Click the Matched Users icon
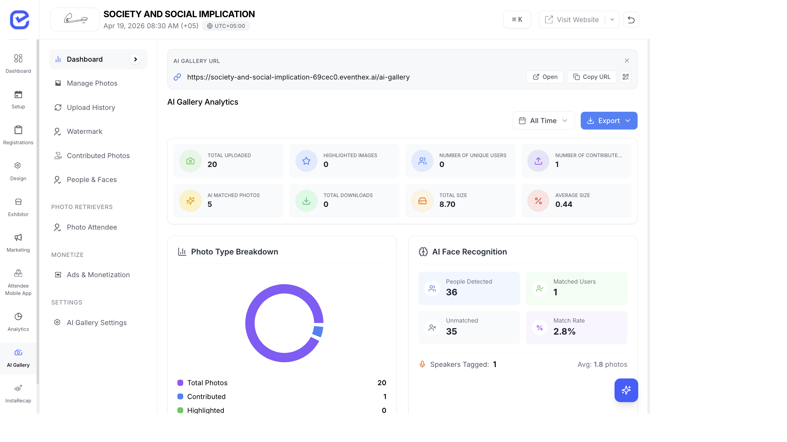The width and height of the screenshot is (787, 442). (x=540, y=288)
